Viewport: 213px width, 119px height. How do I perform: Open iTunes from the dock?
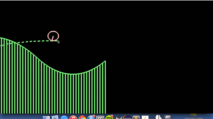(73, 117)
